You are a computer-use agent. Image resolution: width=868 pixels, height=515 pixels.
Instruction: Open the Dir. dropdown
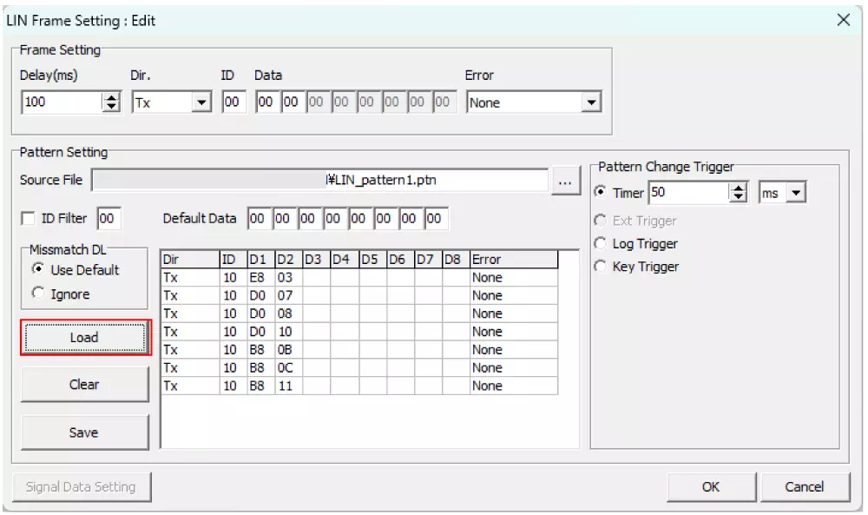click(x=201, y=102)
